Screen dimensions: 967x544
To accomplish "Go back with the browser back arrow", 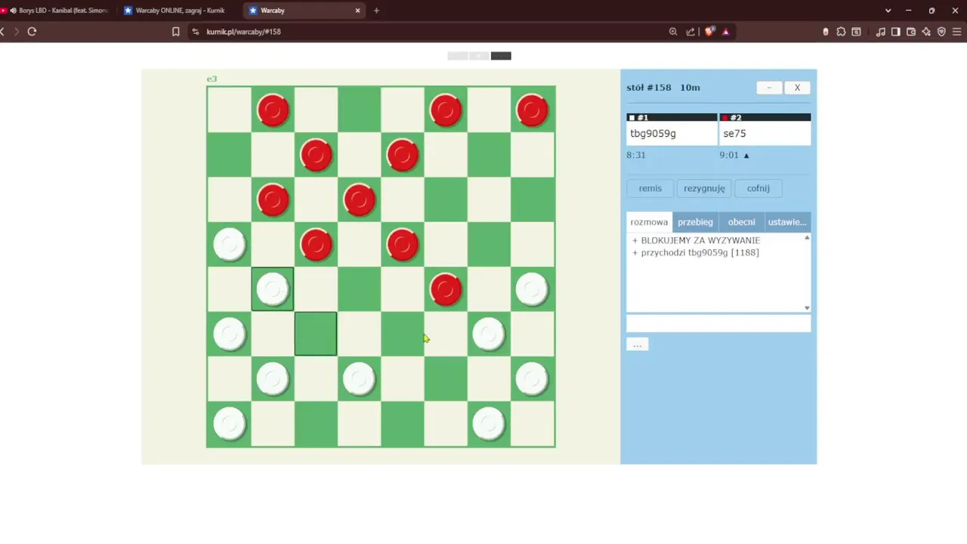I will coord(3,32).
